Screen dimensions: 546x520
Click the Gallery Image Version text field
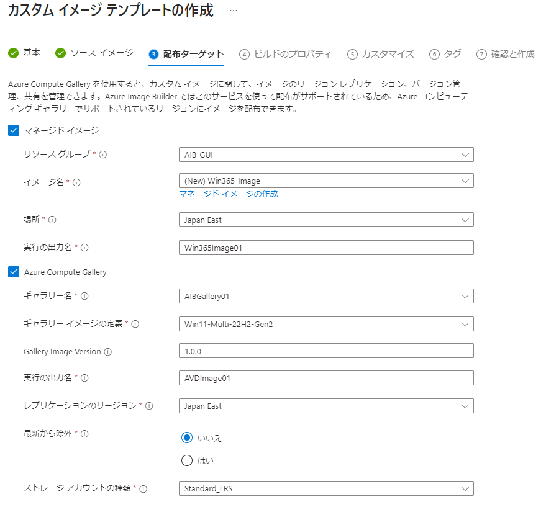[325, 351]
